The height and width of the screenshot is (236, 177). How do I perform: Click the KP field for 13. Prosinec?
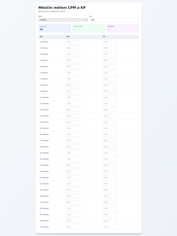click(110, 116)
